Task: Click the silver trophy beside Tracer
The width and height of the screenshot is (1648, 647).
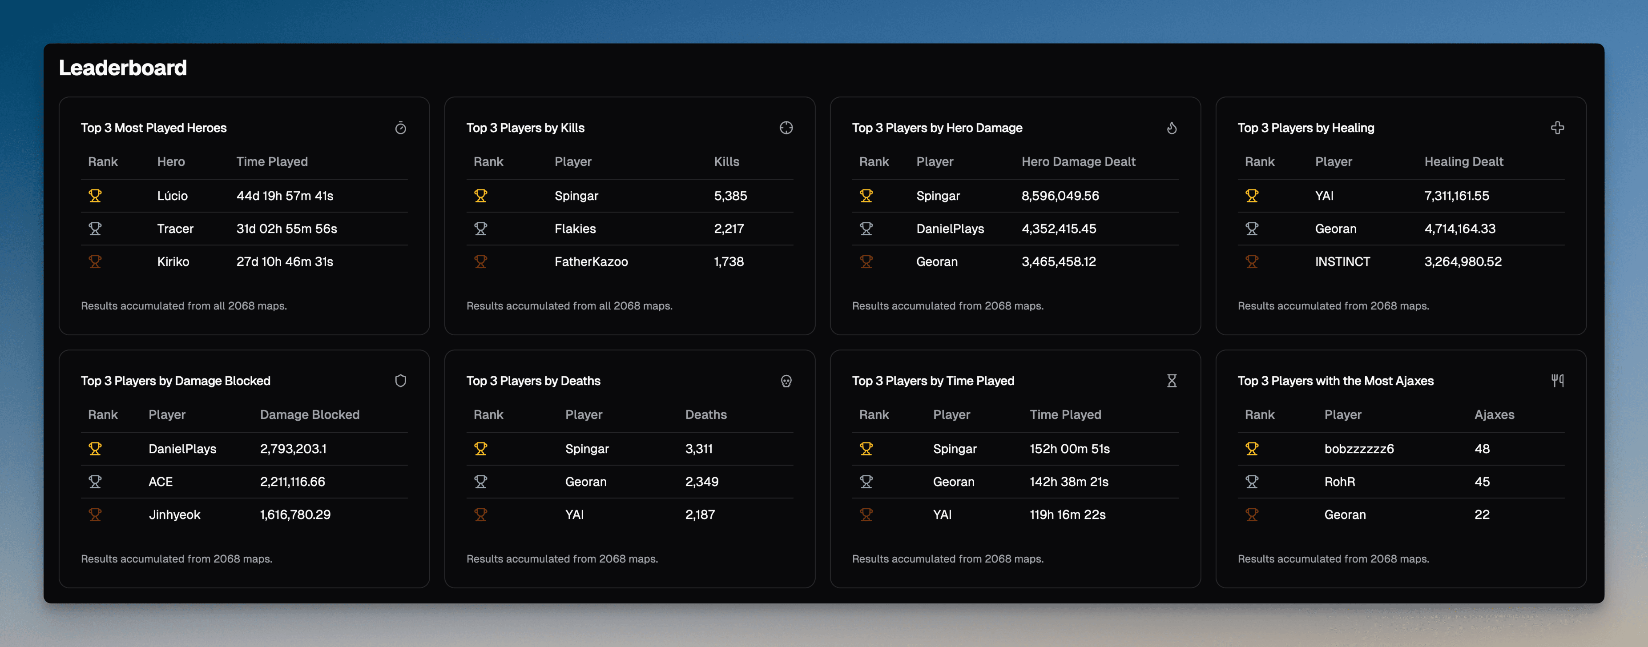Action: [x=95, y=229]
